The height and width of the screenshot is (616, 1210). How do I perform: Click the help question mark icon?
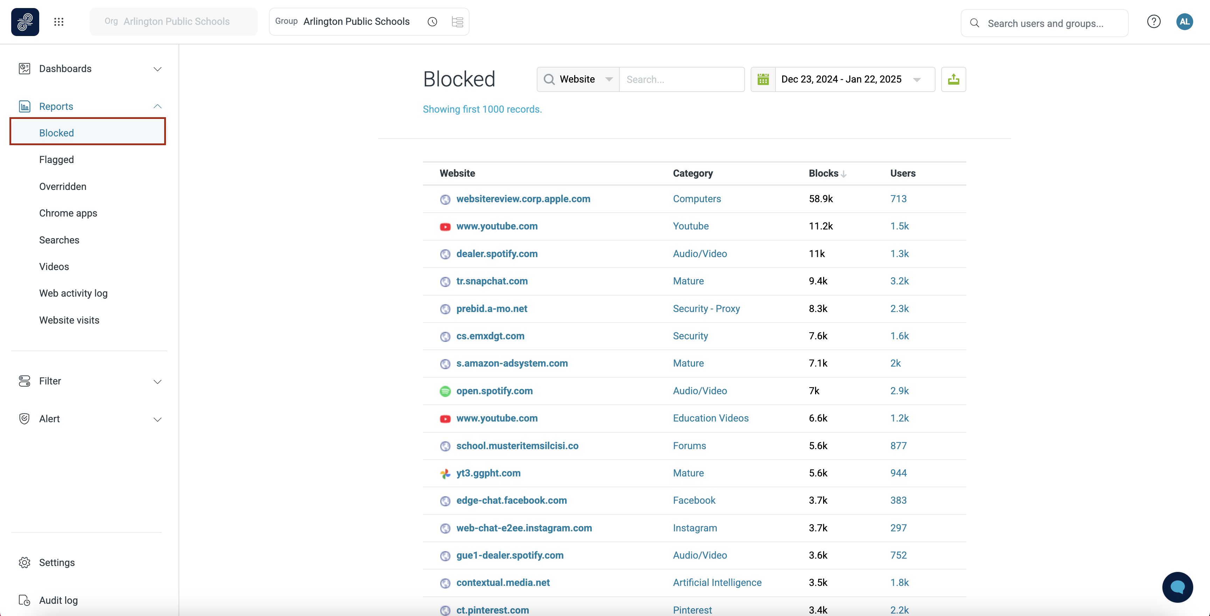click(x=1154, y=22)
